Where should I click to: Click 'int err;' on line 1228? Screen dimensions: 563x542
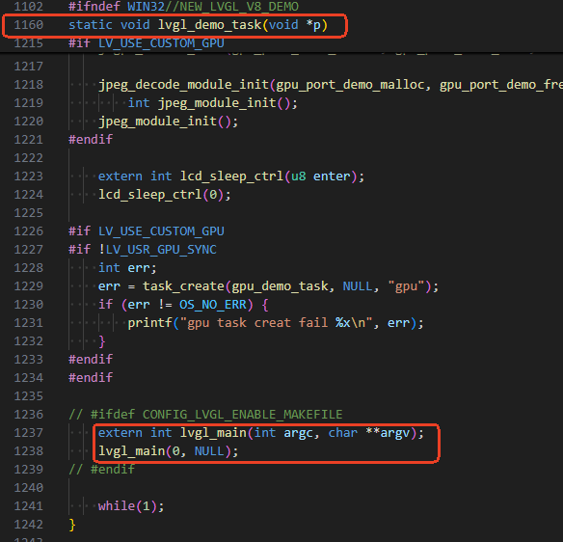pyautogui.click(x=127, y=268)
